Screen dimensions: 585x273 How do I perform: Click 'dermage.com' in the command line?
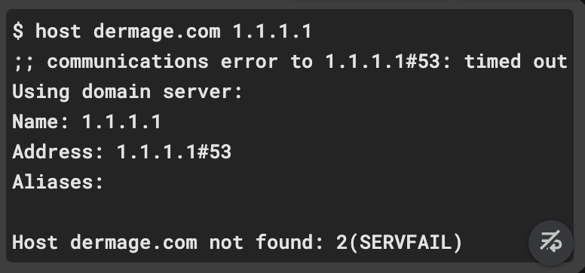157,32
